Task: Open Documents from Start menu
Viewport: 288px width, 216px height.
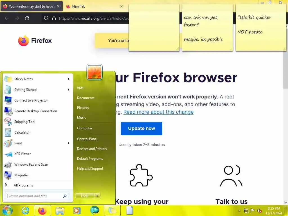Action: (x=85, y=98)
